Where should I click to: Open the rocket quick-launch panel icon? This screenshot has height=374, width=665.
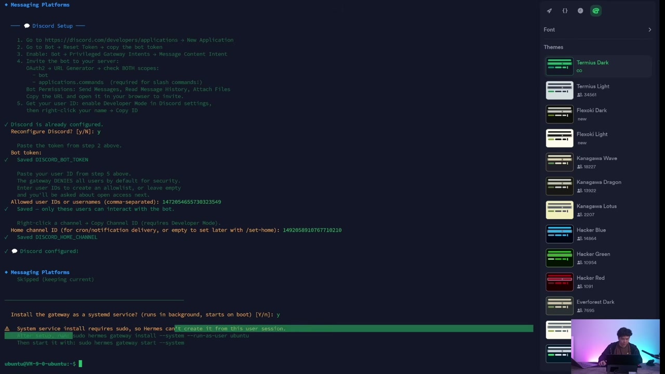pos(549,11)
